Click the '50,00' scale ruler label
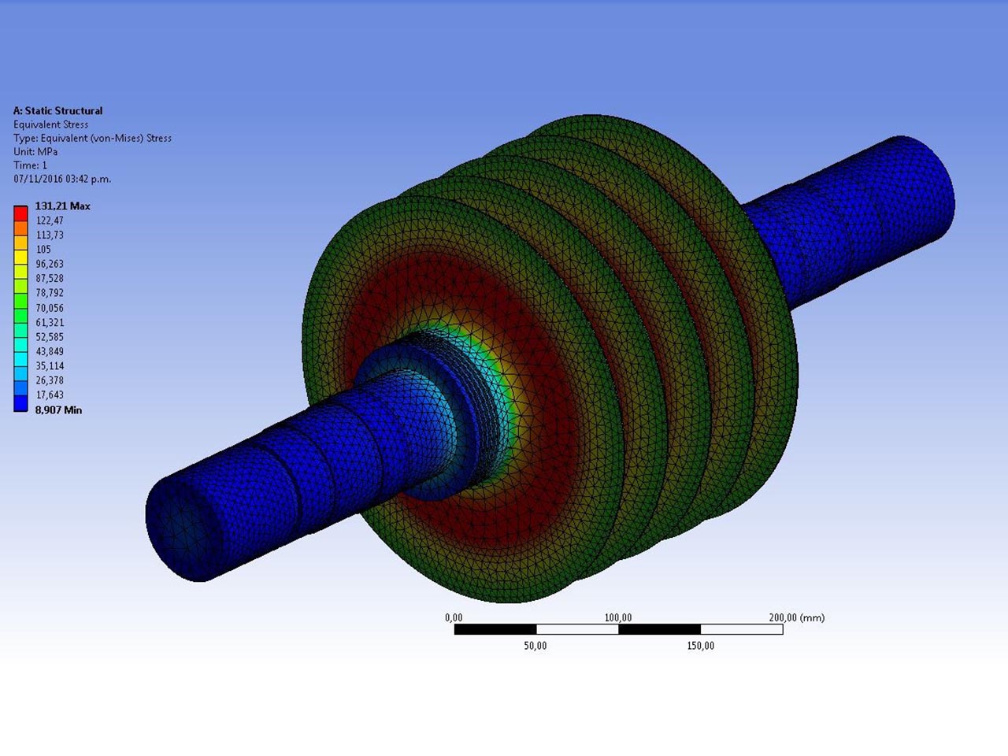The width and height of the screenshot is (1008, 756). pyautogui.click(x=535, y=646)
